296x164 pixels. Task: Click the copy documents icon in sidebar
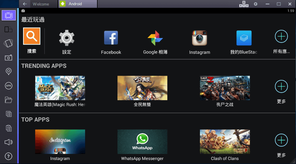point(9,114)
